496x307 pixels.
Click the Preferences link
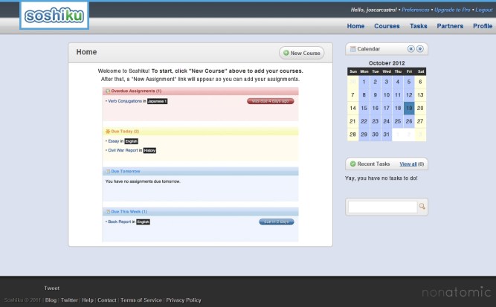(x=416, y=10)
